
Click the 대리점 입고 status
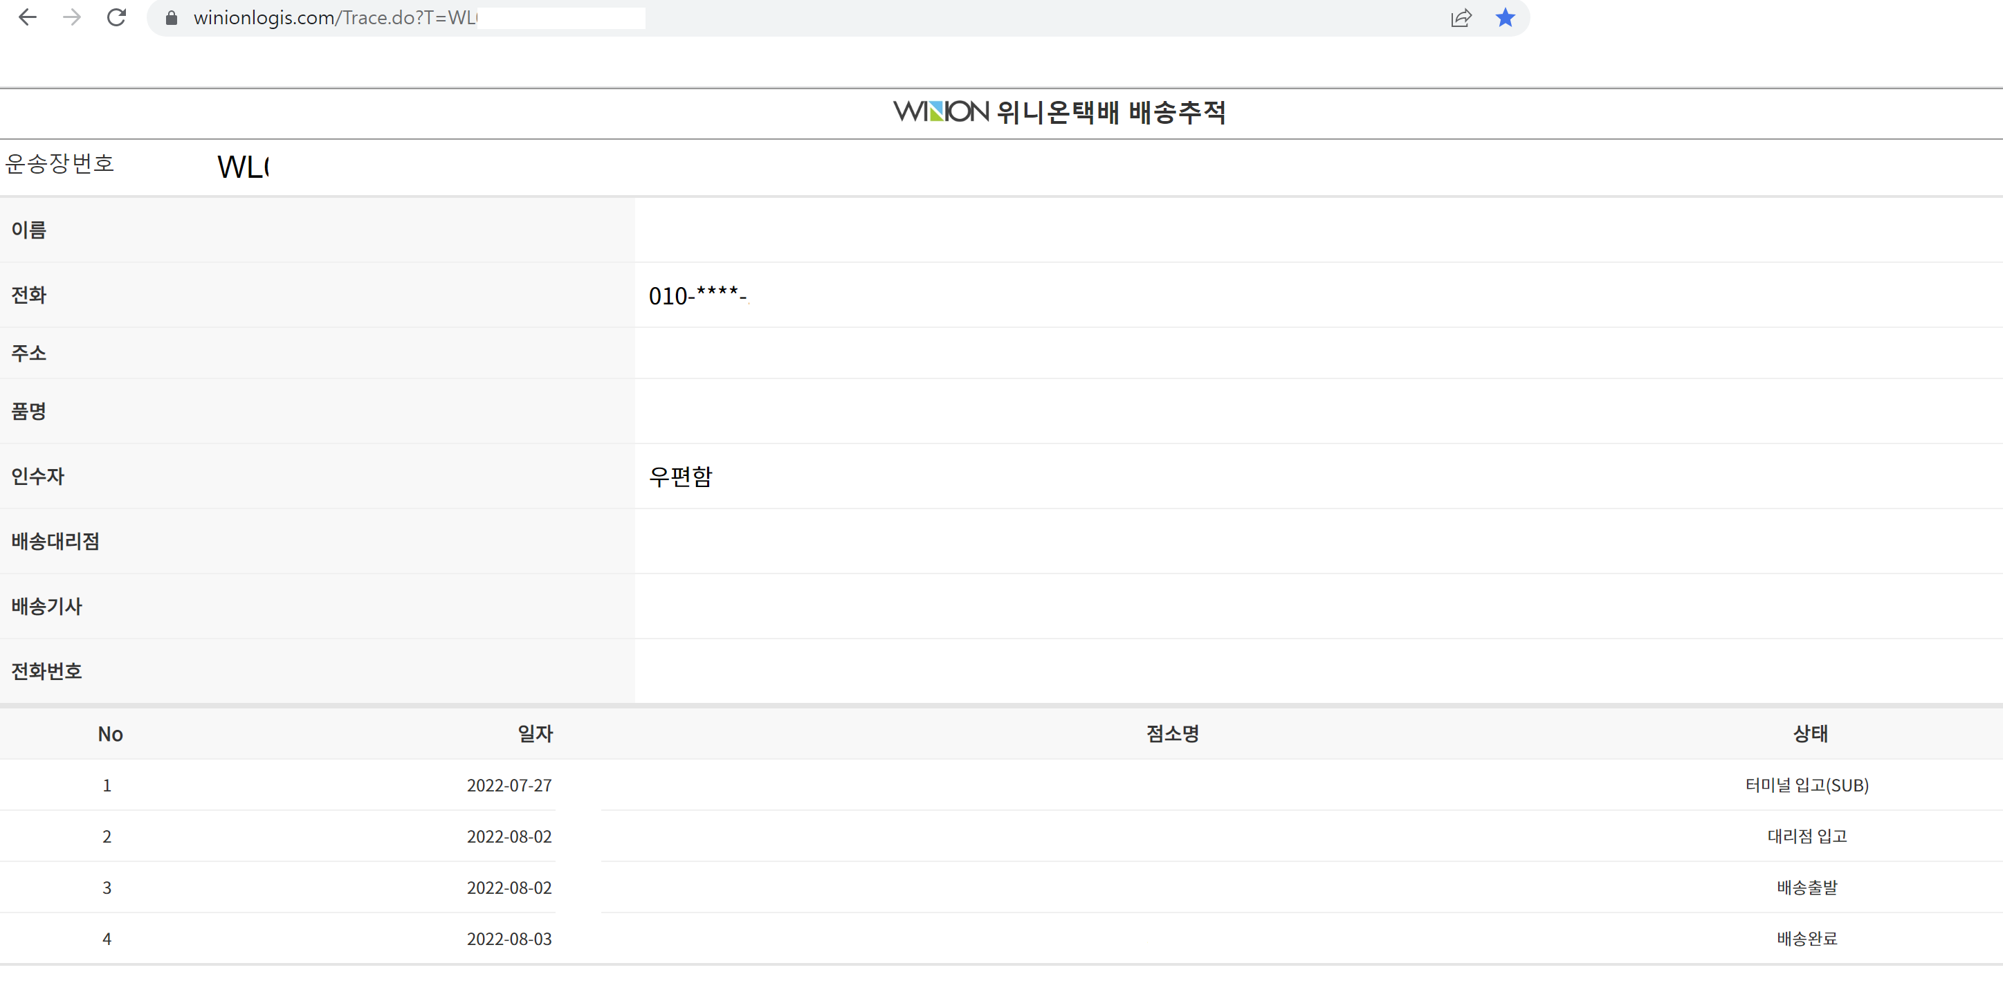1807,836
